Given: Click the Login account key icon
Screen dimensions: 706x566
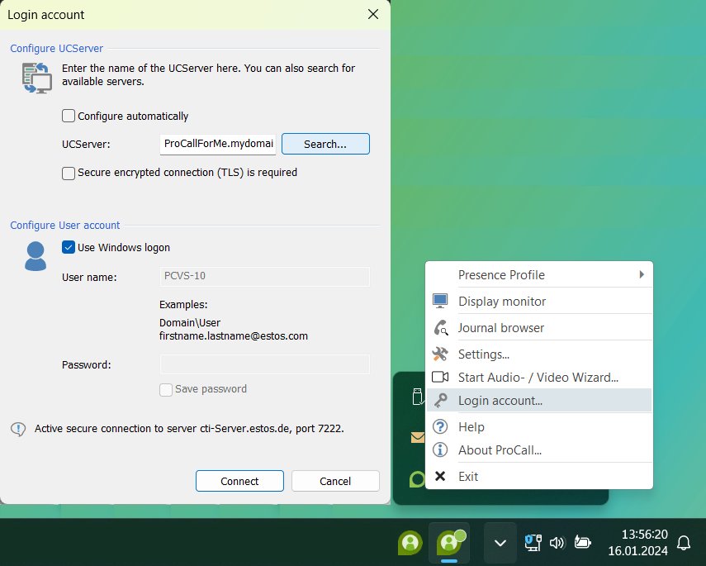Looking at the screenshot, I should (x=440, y=401).
